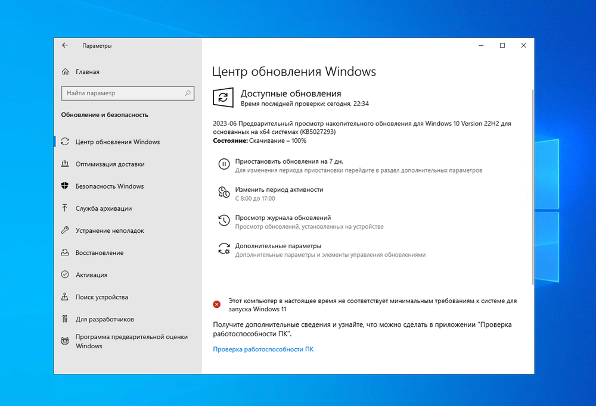596x406 pixels.
Task: Open Для разработчиков section
Action: pyautogui.click(x=104, y=319)
